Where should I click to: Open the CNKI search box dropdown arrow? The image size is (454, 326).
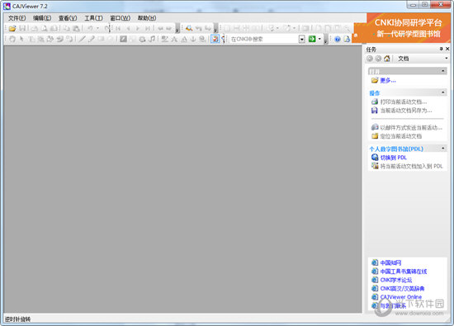pos(302,39)
